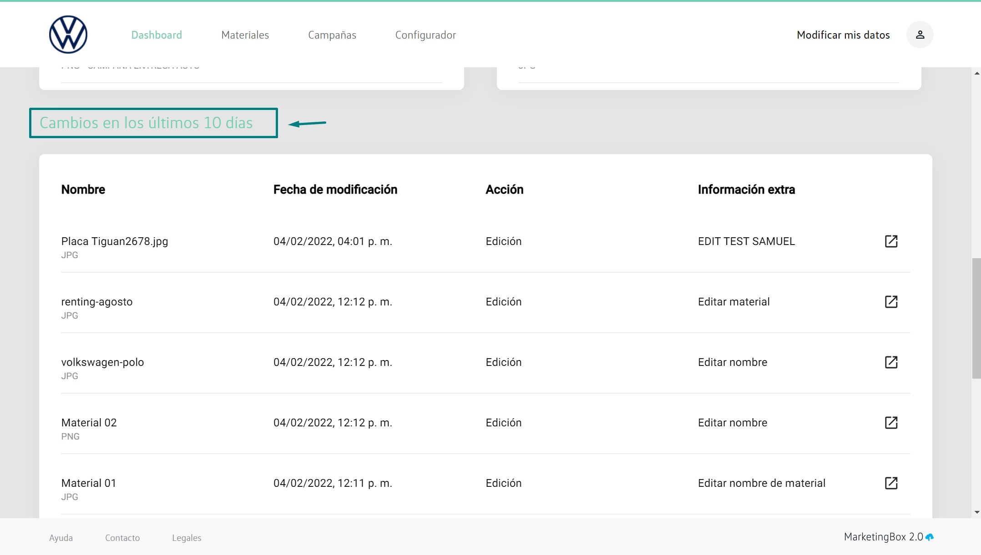
Task: Open the user profile icon
Action: (x=920, y=35)
